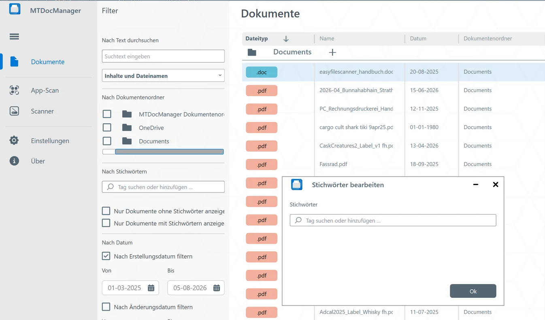The width and height of the screenshot is (545, 320).
Task: Sort documents by the Datum column
Action: click(x=418, y=38)
